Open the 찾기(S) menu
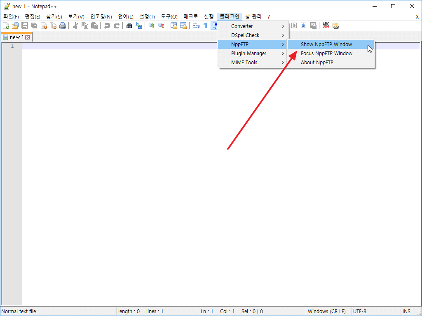This screenshot has width=422, height=316. tap(54, 16)
